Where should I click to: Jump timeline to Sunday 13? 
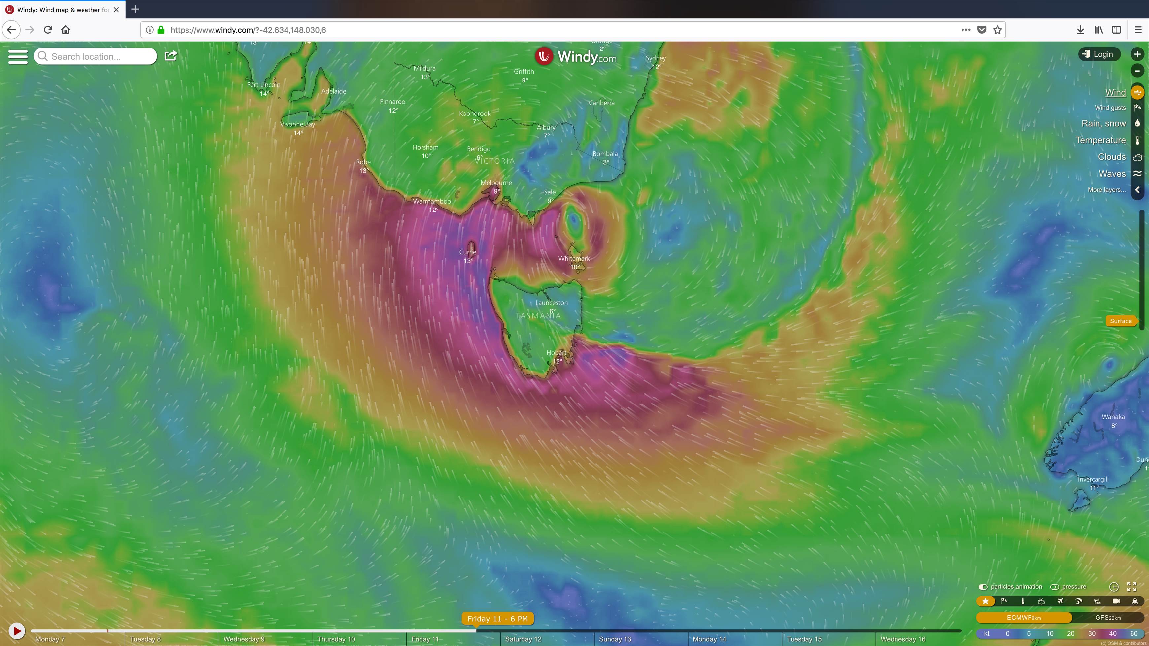[615, 639]
